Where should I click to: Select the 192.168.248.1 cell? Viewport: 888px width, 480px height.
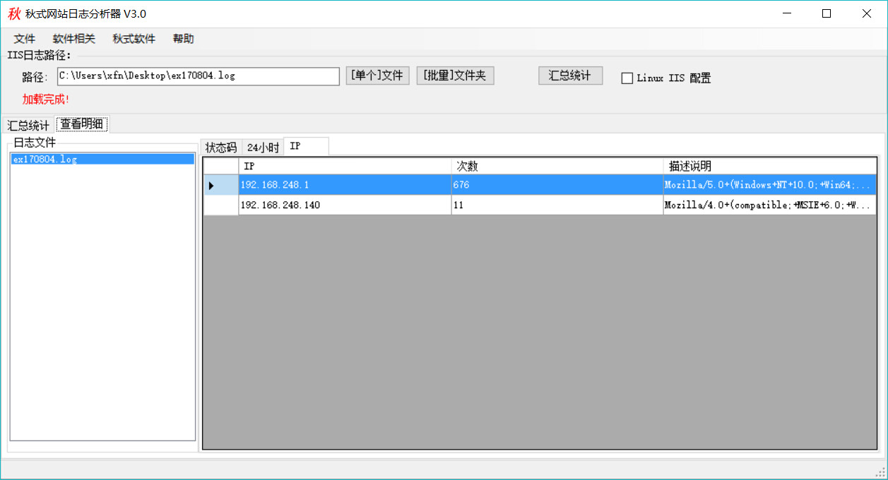click(345, 185)
